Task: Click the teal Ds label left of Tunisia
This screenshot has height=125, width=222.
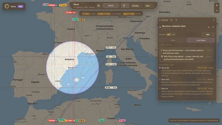Action: pyautogui.click(x=101, y=120)
